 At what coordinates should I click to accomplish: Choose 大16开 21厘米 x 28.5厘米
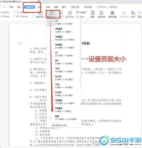[x=63, y=78]
